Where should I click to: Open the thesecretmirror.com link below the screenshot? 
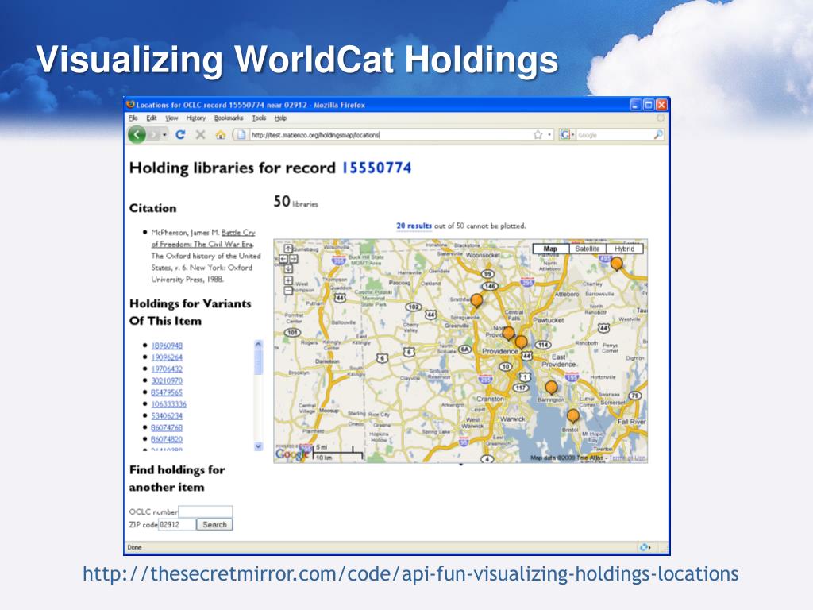pos(410,574)
